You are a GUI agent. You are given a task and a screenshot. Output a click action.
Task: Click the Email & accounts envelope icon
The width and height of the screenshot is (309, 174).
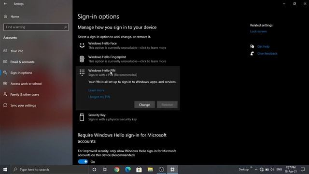pyautogui.click(x=5, y=62)
